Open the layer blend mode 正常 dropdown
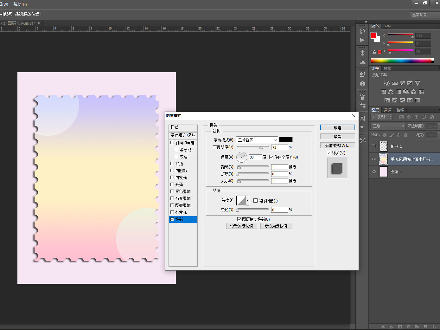This screenshot has height=330, width=440. 388,126
